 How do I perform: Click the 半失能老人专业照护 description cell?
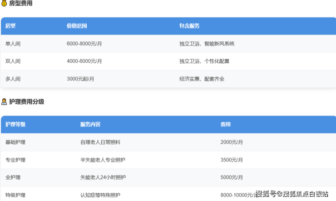tap(100, 160)
